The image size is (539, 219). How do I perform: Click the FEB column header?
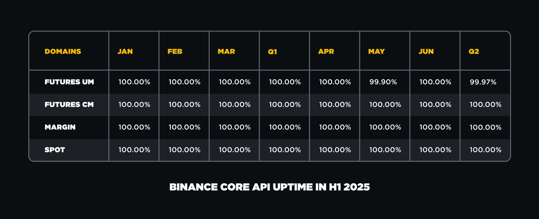tap(175, 52)
